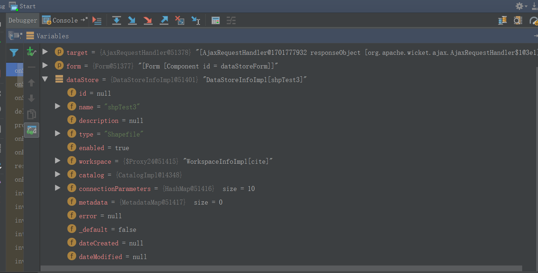Click the Restore Frames view icon

(x=15, y=35)
